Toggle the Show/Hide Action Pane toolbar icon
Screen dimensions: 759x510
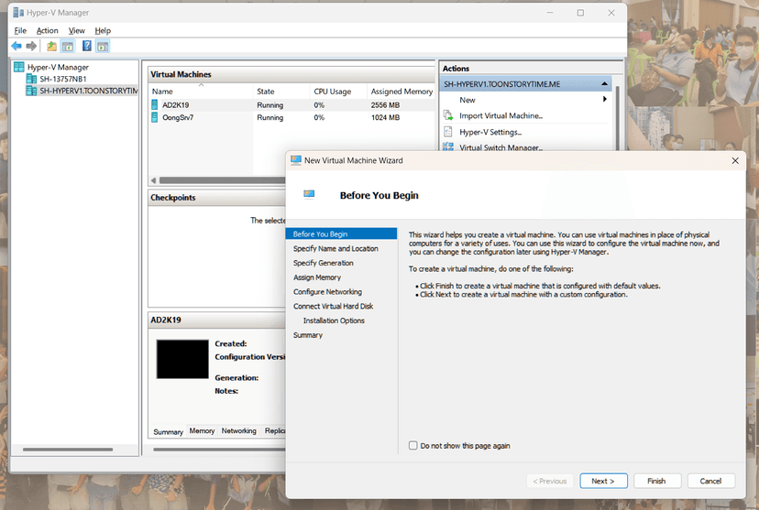click(x=103, y=46)
